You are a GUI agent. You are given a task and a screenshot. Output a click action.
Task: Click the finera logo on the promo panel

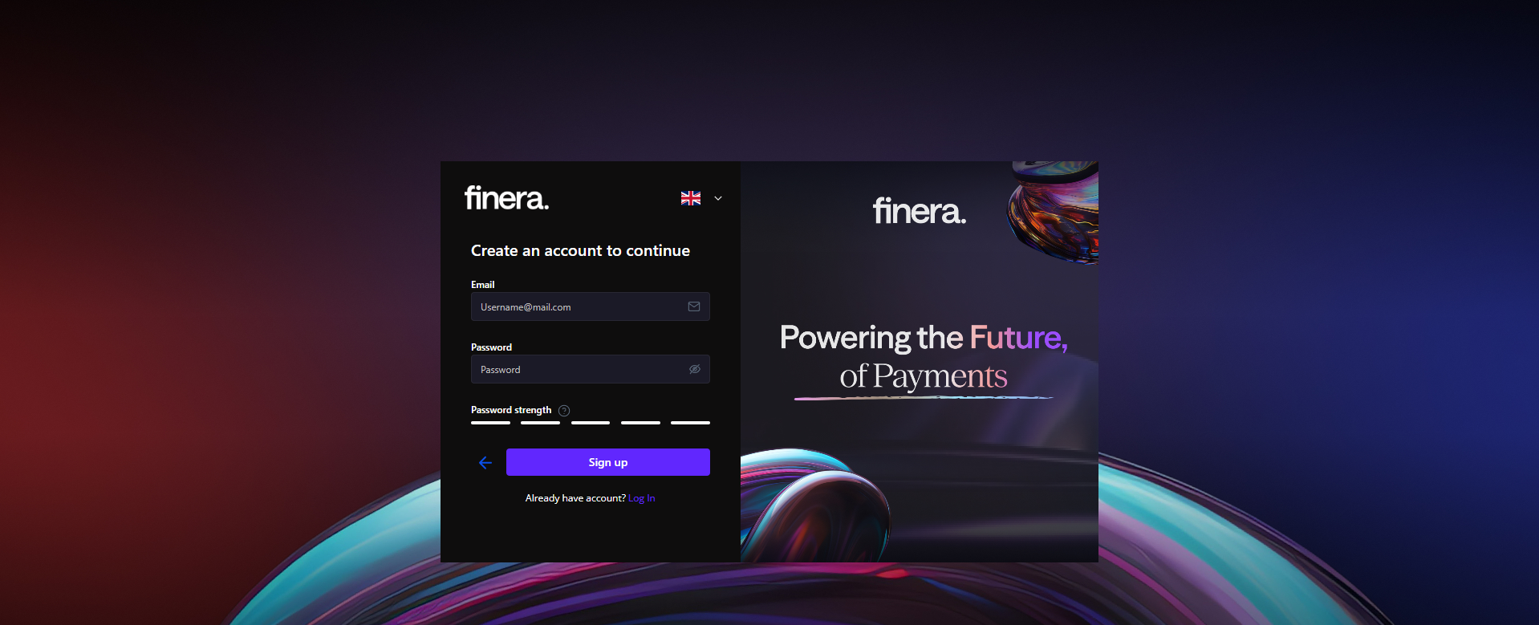click(920, 211)
